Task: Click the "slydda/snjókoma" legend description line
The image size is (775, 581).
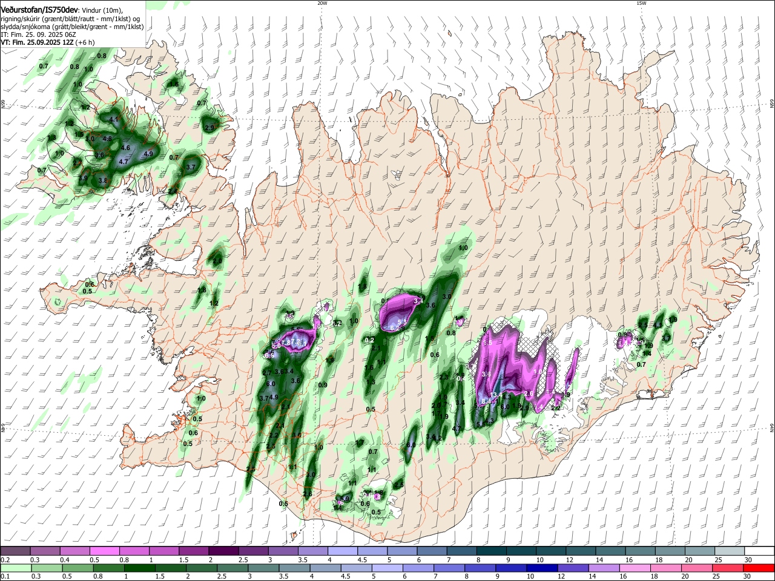Action: click(x=72, y=27)
